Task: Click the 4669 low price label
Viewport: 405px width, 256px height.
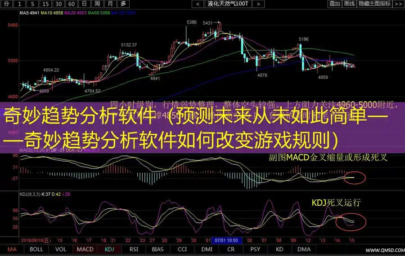Action: pyautogui.click(x=44, y=91)
